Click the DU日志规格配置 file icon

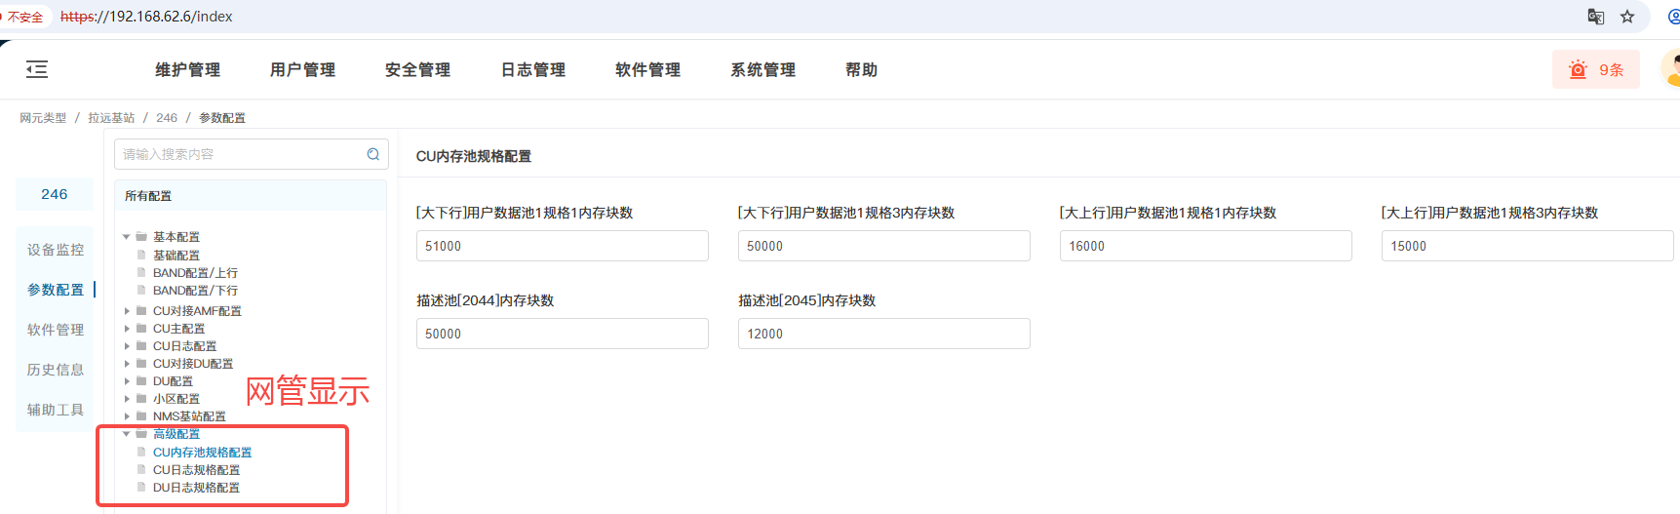[141, 488]
